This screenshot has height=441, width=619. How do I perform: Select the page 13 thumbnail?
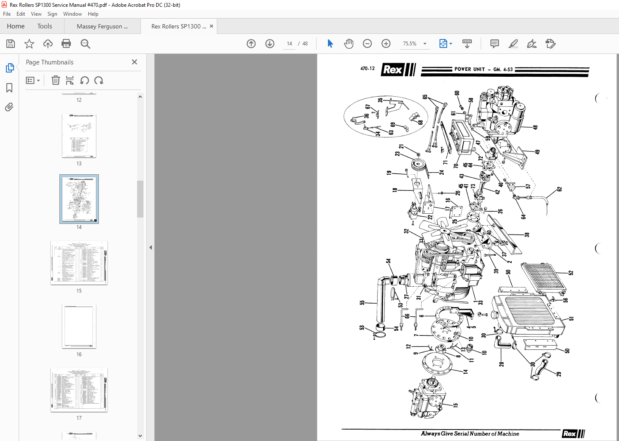[x=79, y=136]
